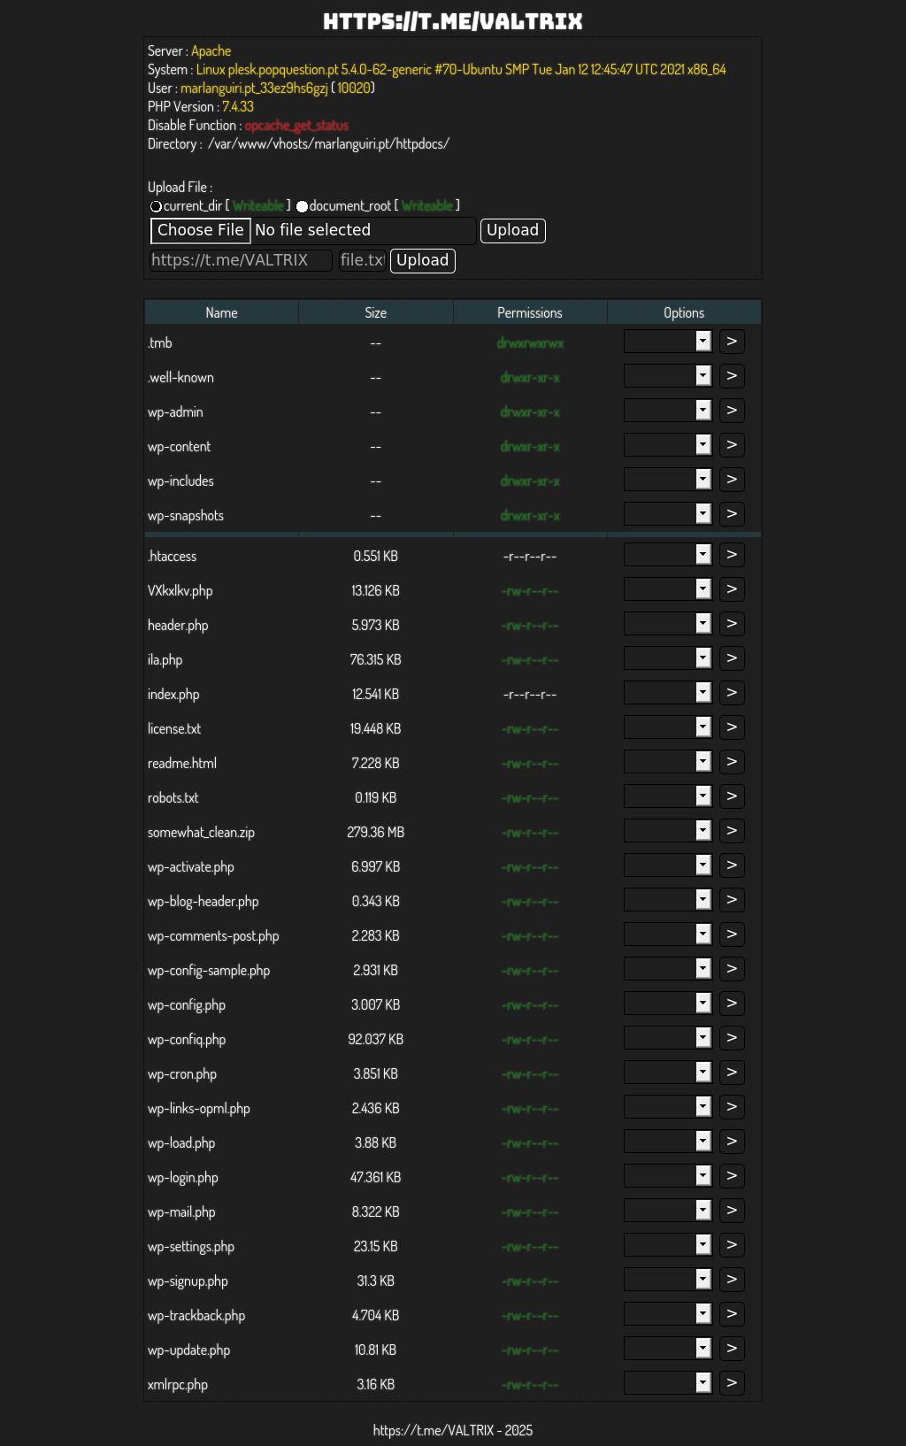The width and height of the screenshot is (906, 1446).
Task: Click the '>' submit button for wp-config.php
Action: [732, 1004]
